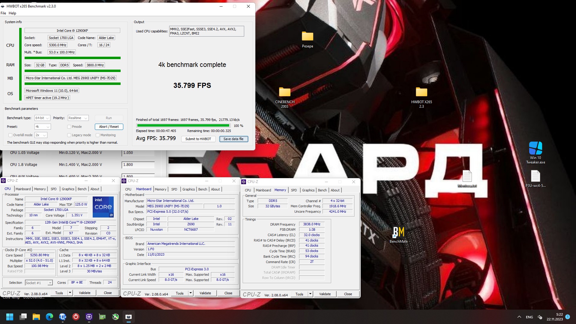Open the Chrome-like icon in the taskbar
Image resolution: width=576 pixels, height=324 pixels.
(x=63, y=317)
